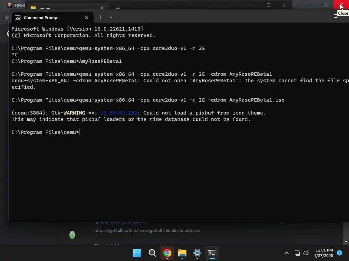Click the text 'AmyRosePEBeta1.iso' in the last command
This screenshot has height=261, width=349.
tap(257, 100)
